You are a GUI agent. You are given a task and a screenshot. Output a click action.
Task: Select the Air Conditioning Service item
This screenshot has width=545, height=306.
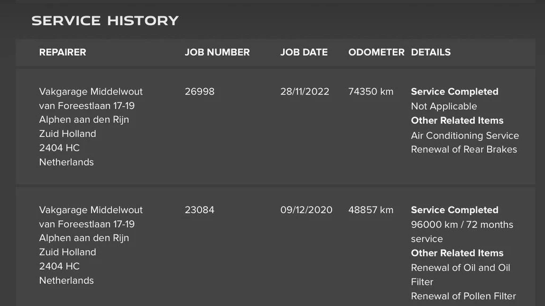coord(465,135)
